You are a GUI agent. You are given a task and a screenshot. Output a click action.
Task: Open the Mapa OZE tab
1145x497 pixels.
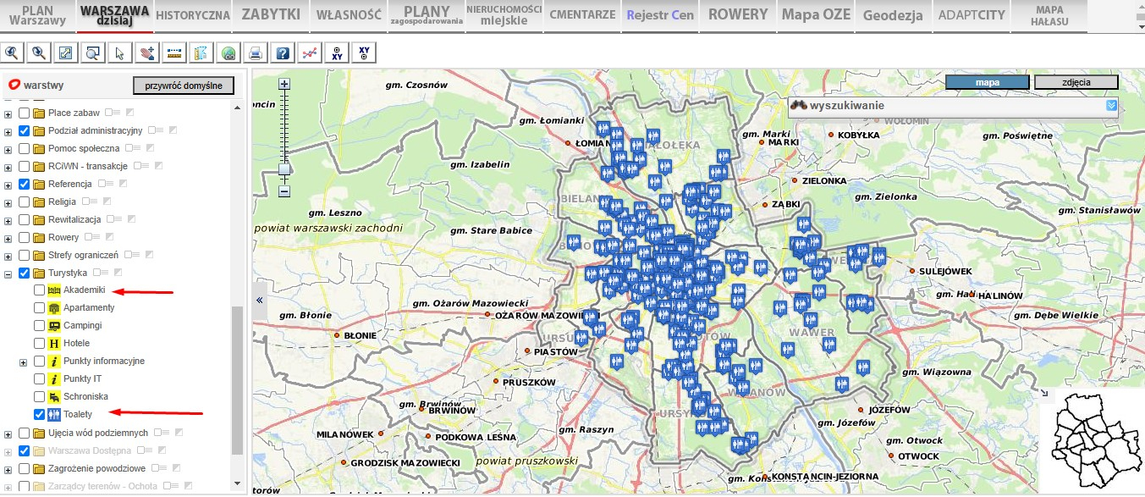(x=815, y=15)
